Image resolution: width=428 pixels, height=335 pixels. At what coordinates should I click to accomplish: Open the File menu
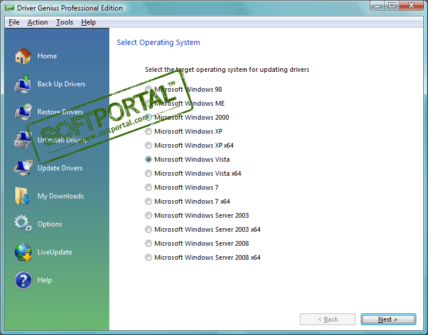pos(14,22)
